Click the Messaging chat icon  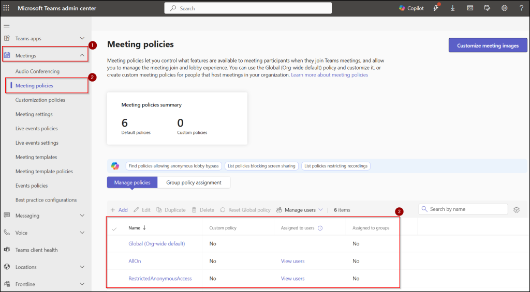[7, 215]
